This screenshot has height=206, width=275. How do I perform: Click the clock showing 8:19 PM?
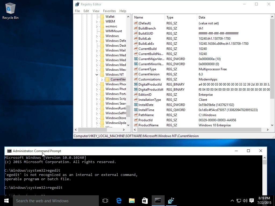[264, 198]
